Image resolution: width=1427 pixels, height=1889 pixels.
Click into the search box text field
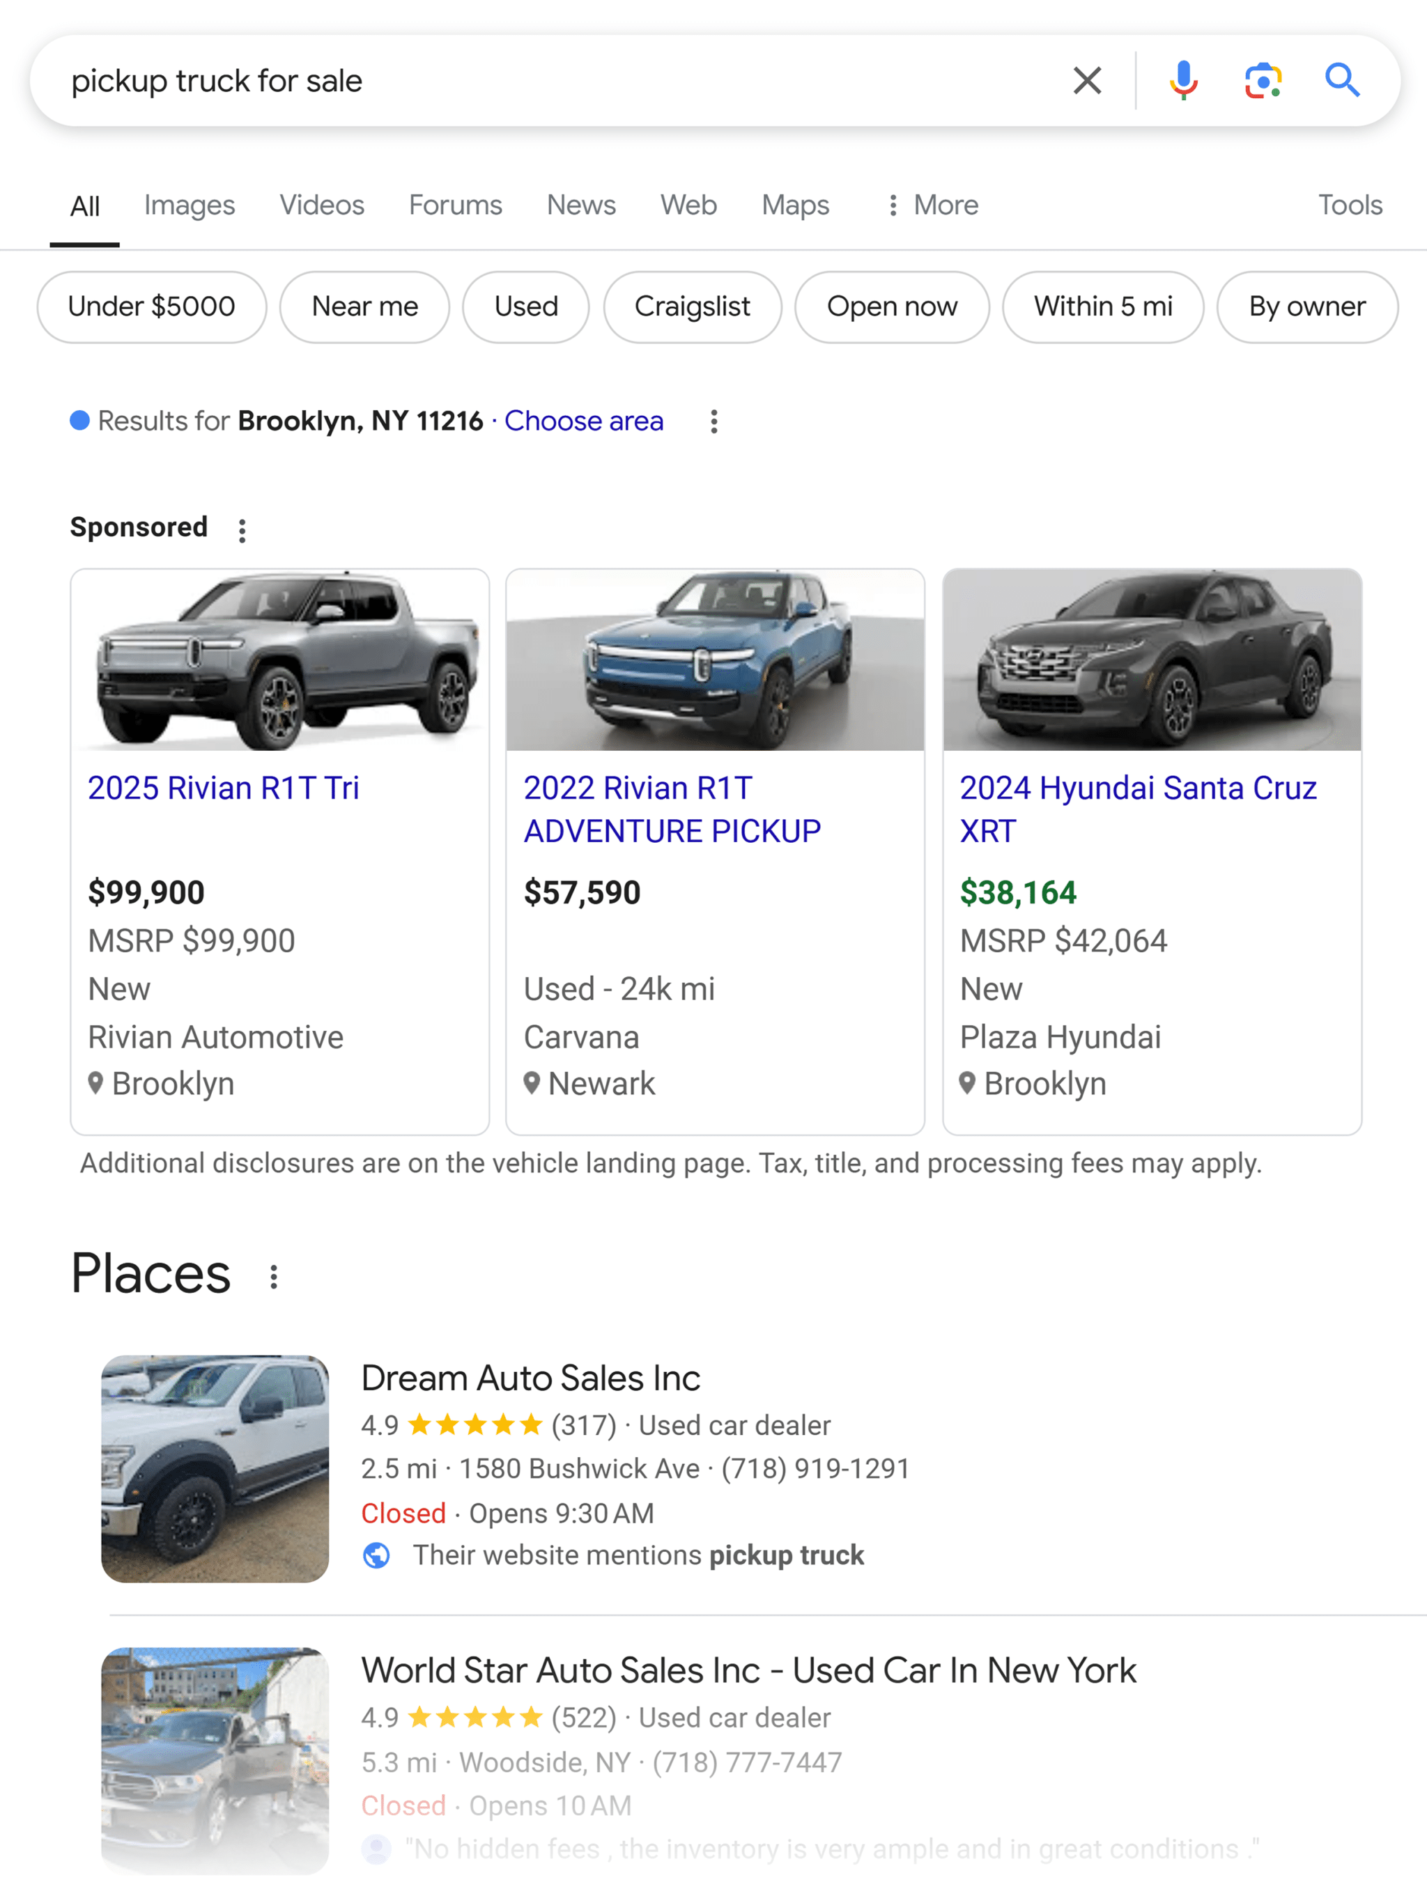pyautogui.click(x=547, y=81)
